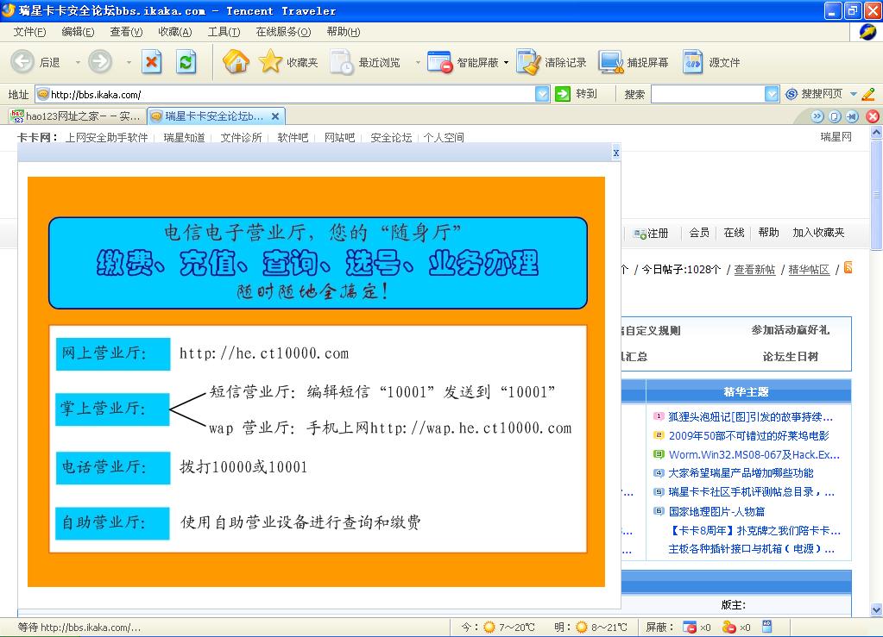Expand the recent browsing dropdown arrow
The height and width of the screenshot is (637, 883).
[418, 62]
